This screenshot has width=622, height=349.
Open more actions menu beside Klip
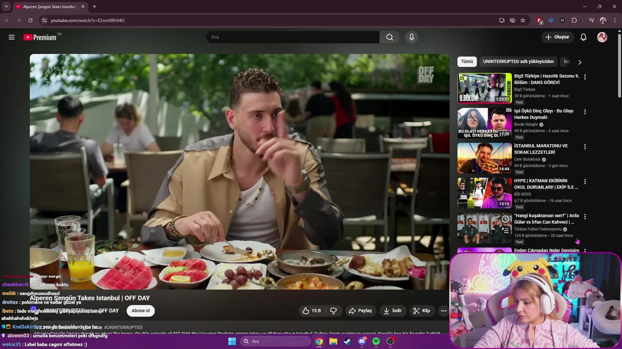(x=443, y=311)
